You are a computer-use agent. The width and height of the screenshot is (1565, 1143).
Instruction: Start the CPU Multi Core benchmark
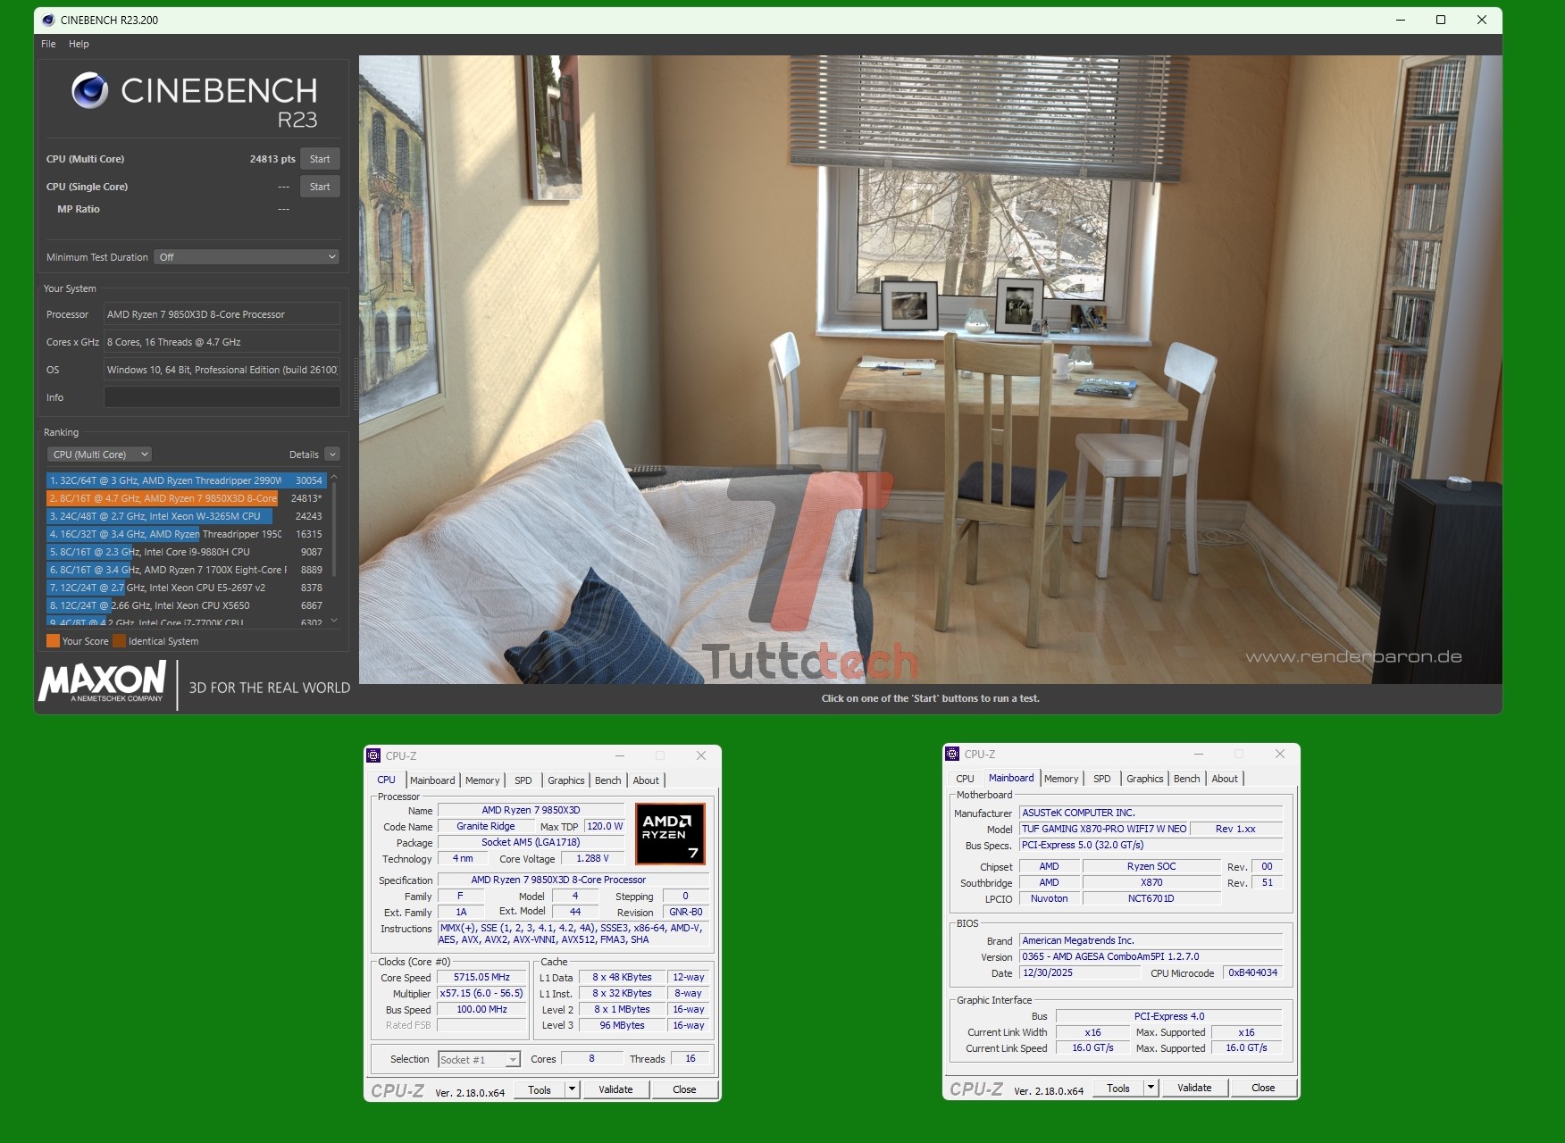coord(319,158)
